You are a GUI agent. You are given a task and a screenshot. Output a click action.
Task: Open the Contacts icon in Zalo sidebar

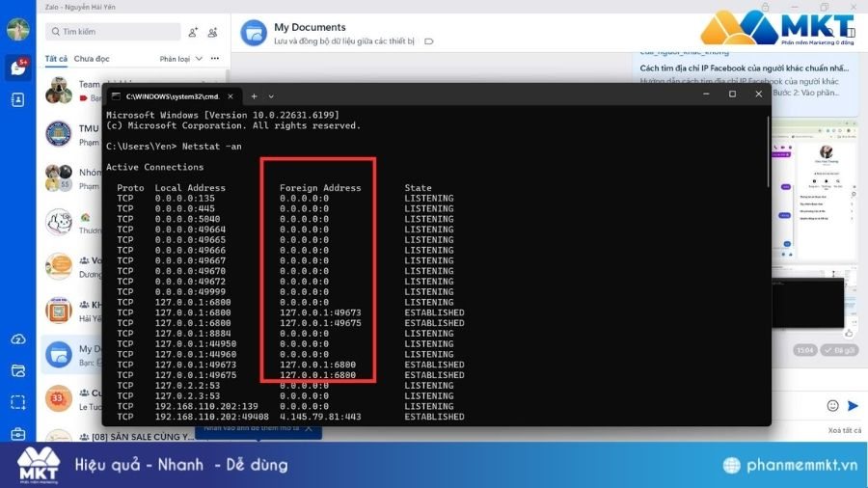tap(17, 99)
